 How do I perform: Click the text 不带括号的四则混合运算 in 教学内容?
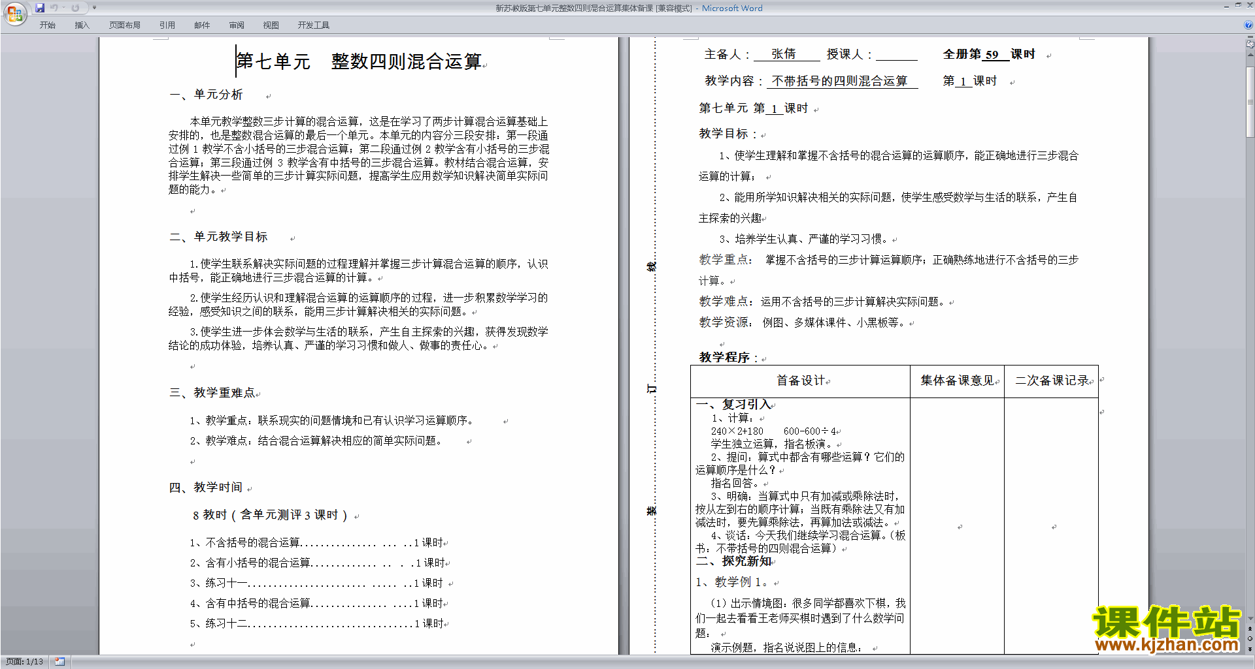point(840,81)
